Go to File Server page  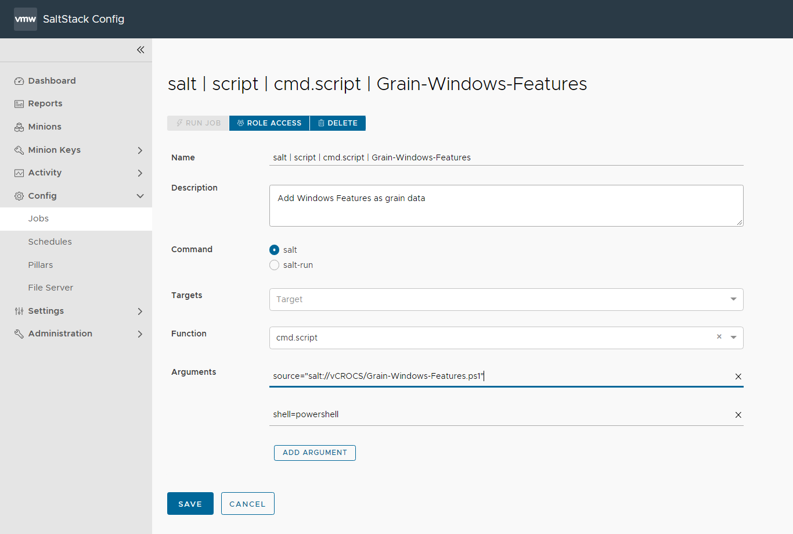(51, 288)
